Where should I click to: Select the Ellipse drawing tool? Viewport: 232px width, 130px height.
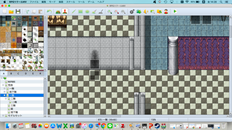(87, 12)
